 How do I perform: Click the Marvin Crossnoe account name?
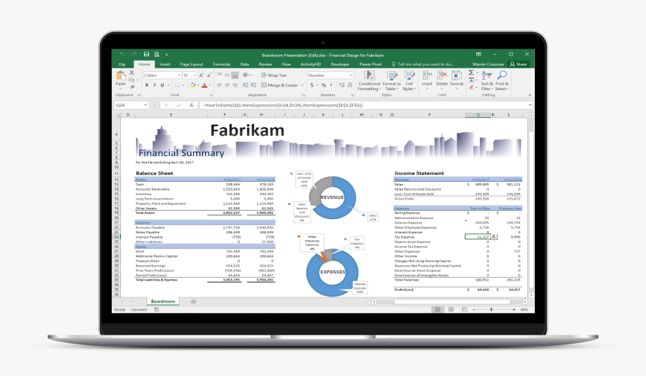pos(488,65)
